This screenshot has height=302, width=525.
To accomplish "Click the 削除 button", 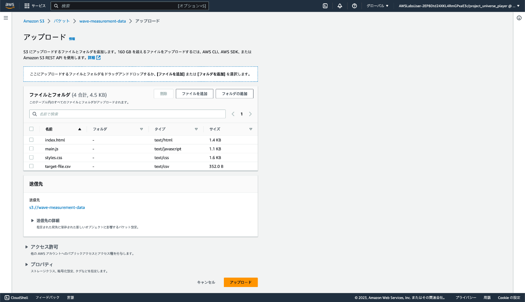I will (163, 94).
